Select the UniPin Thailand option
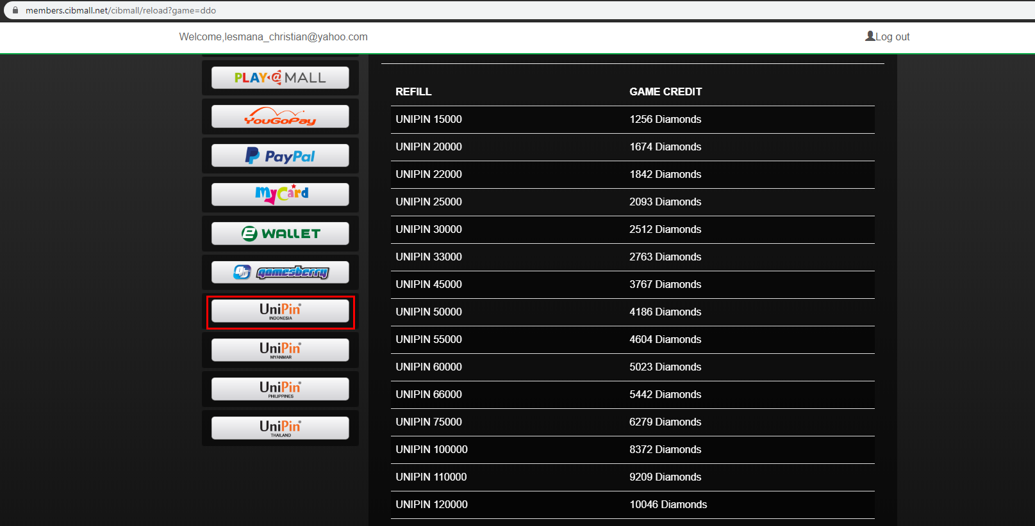 tap(280, 429)
